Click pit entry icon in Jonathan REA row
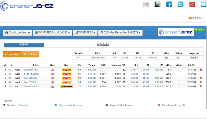The image size is (207, 119). point(200,70)
